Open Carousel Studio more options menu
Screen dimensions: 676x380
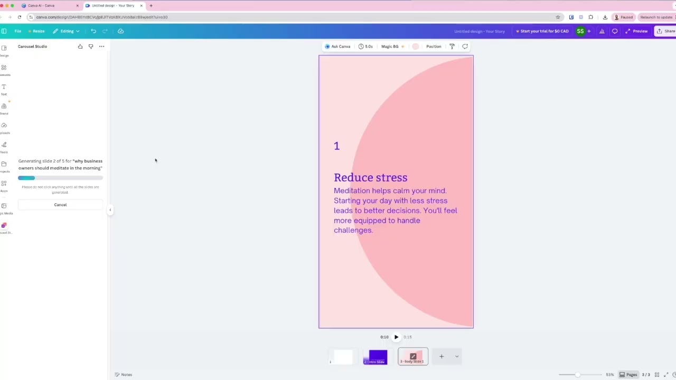[x=101, y=46]
